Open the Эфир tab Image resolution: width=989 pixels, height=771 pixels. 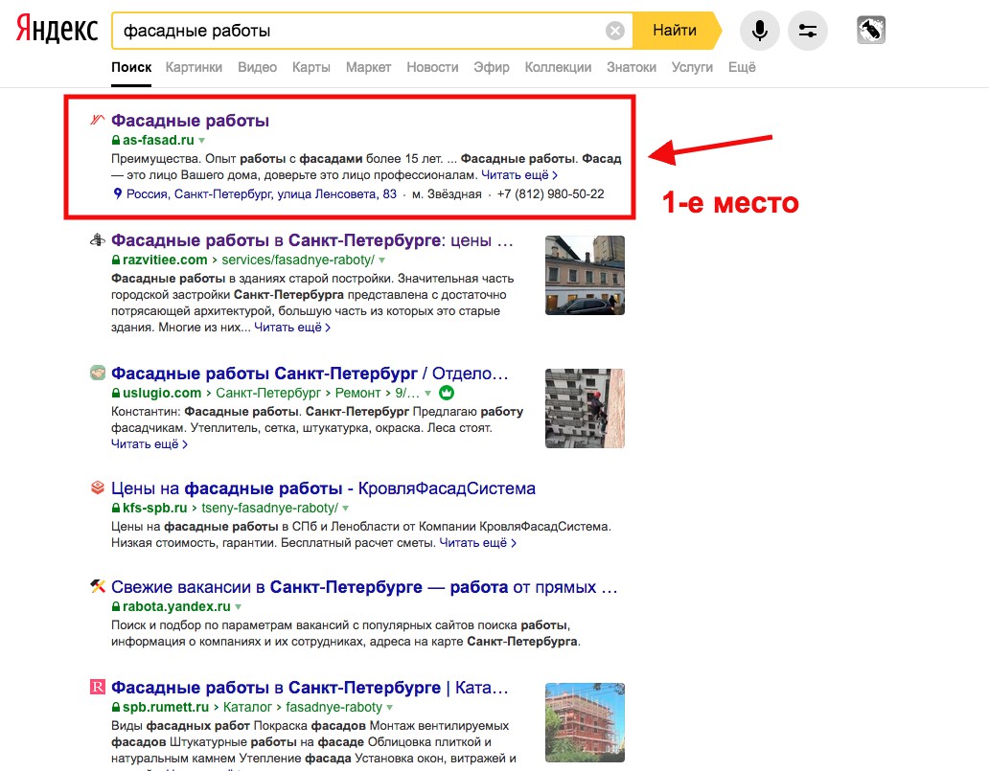click(492, 67)
